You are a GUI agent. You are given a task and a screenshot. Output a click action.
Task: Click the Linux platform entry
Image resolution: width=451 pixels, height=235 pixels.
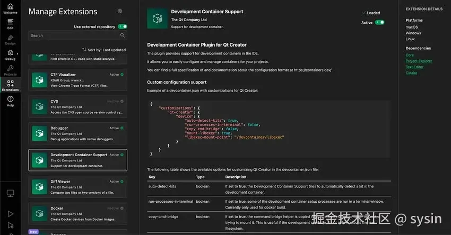pyautogui.click(x=410, y=39)
